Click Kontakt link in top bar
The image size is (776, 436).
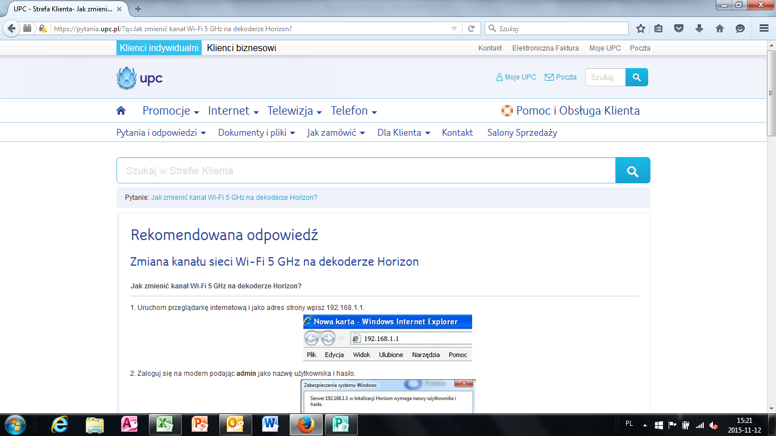[490, 48]
